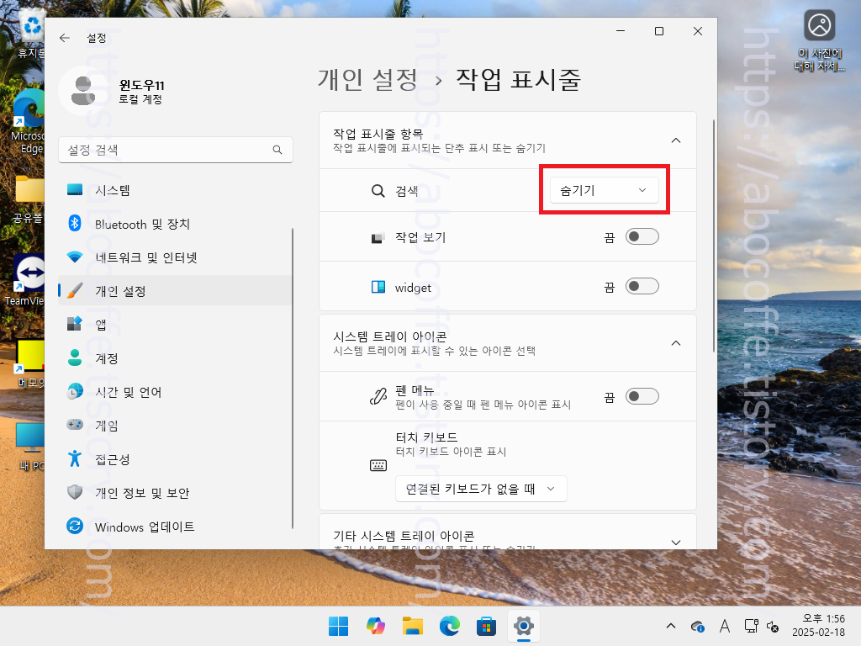This screenshot has height=646, width=861.
Task: Click the Windows 업데이트 sync icon
Action: (x=75, y=527)
